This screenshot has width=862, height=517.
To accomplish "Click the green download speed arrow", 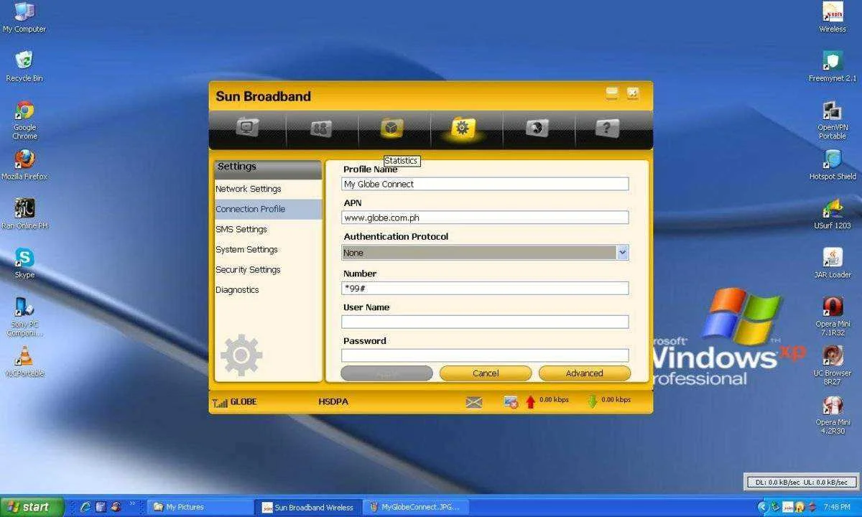I will click(593, 401).
